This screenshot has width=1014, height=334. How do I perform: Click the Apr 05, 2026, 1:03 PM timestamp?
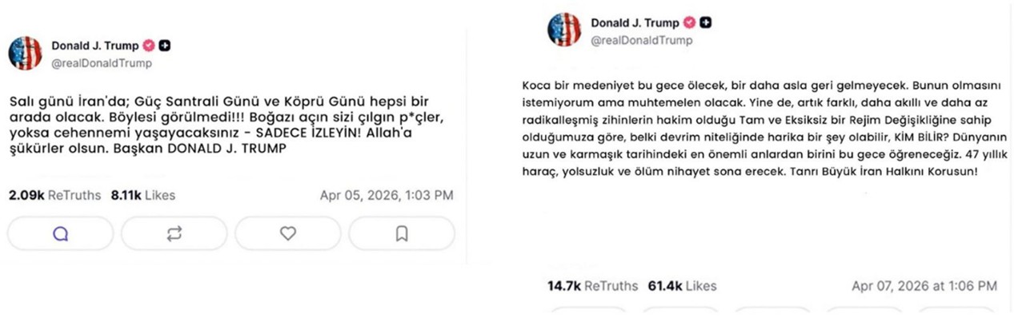[x=387, y=195]
